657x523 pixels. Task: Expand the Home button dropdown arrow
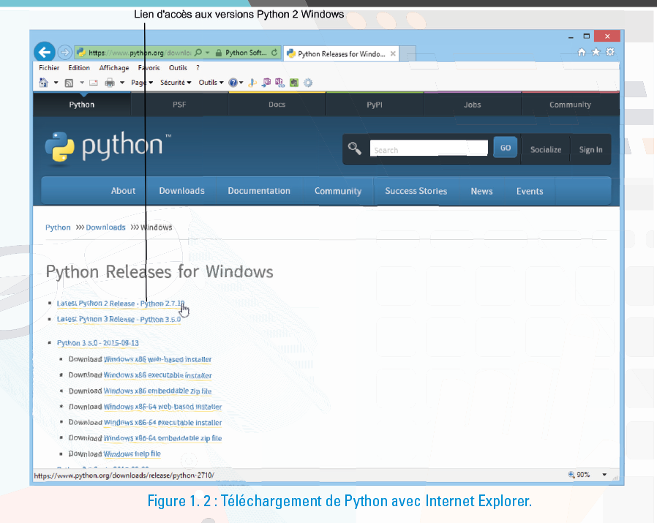point(56,83)
